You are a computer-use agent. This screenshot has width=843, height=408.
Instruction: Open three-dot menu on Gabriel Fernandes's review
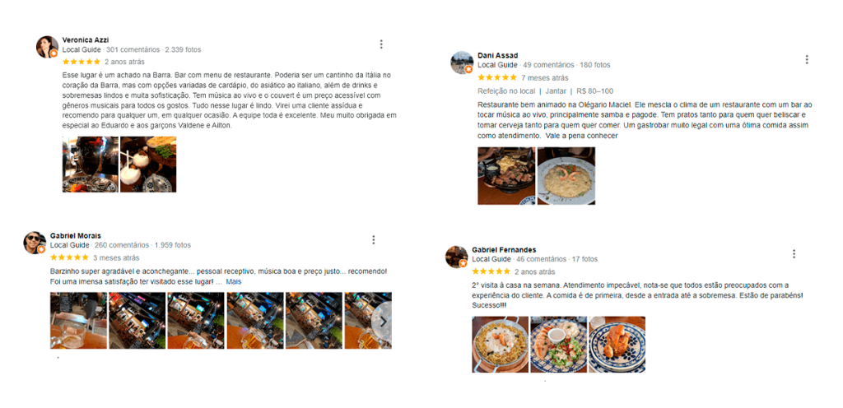pos(794,254)
